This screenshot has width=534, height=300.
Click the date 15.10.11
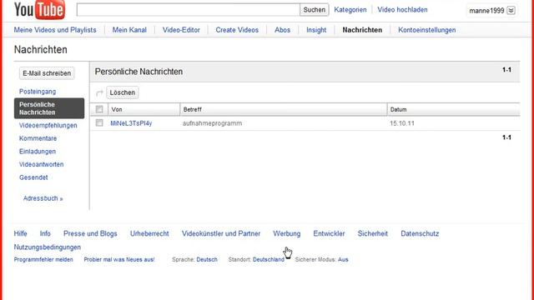pyautogui.click(x=402, y=123)
